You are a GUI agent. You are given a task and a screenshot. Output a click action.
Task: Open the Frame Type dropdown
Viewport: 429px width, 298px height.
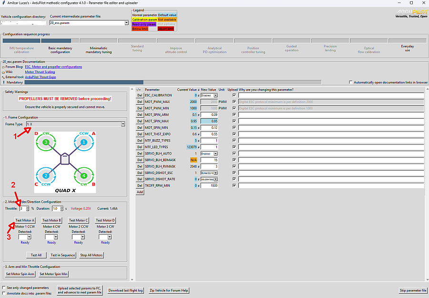[x=123, y=124]
